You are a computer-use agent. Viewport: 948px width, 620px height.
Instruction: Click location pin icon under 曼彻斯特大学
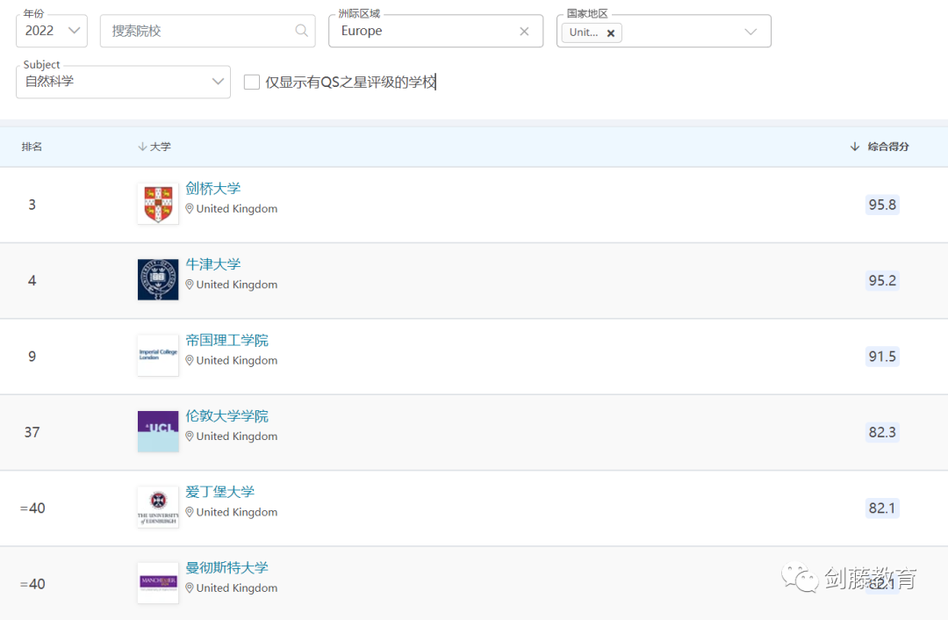click(190, 588)
